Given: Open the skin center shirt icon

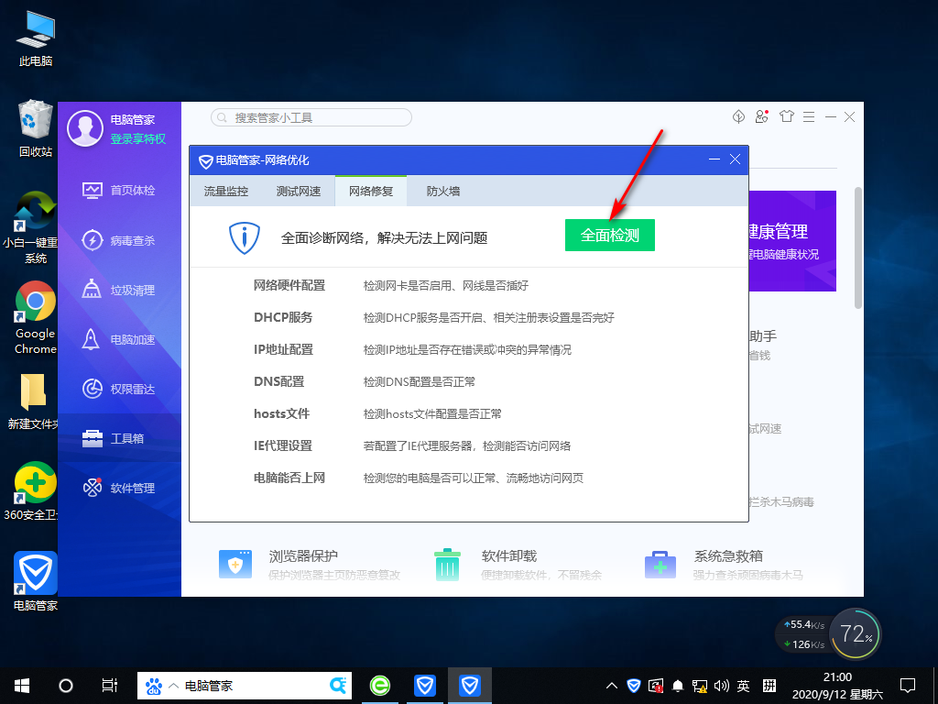Looking at the screenshot, I should pyautogui.click(x=786, y=117).
